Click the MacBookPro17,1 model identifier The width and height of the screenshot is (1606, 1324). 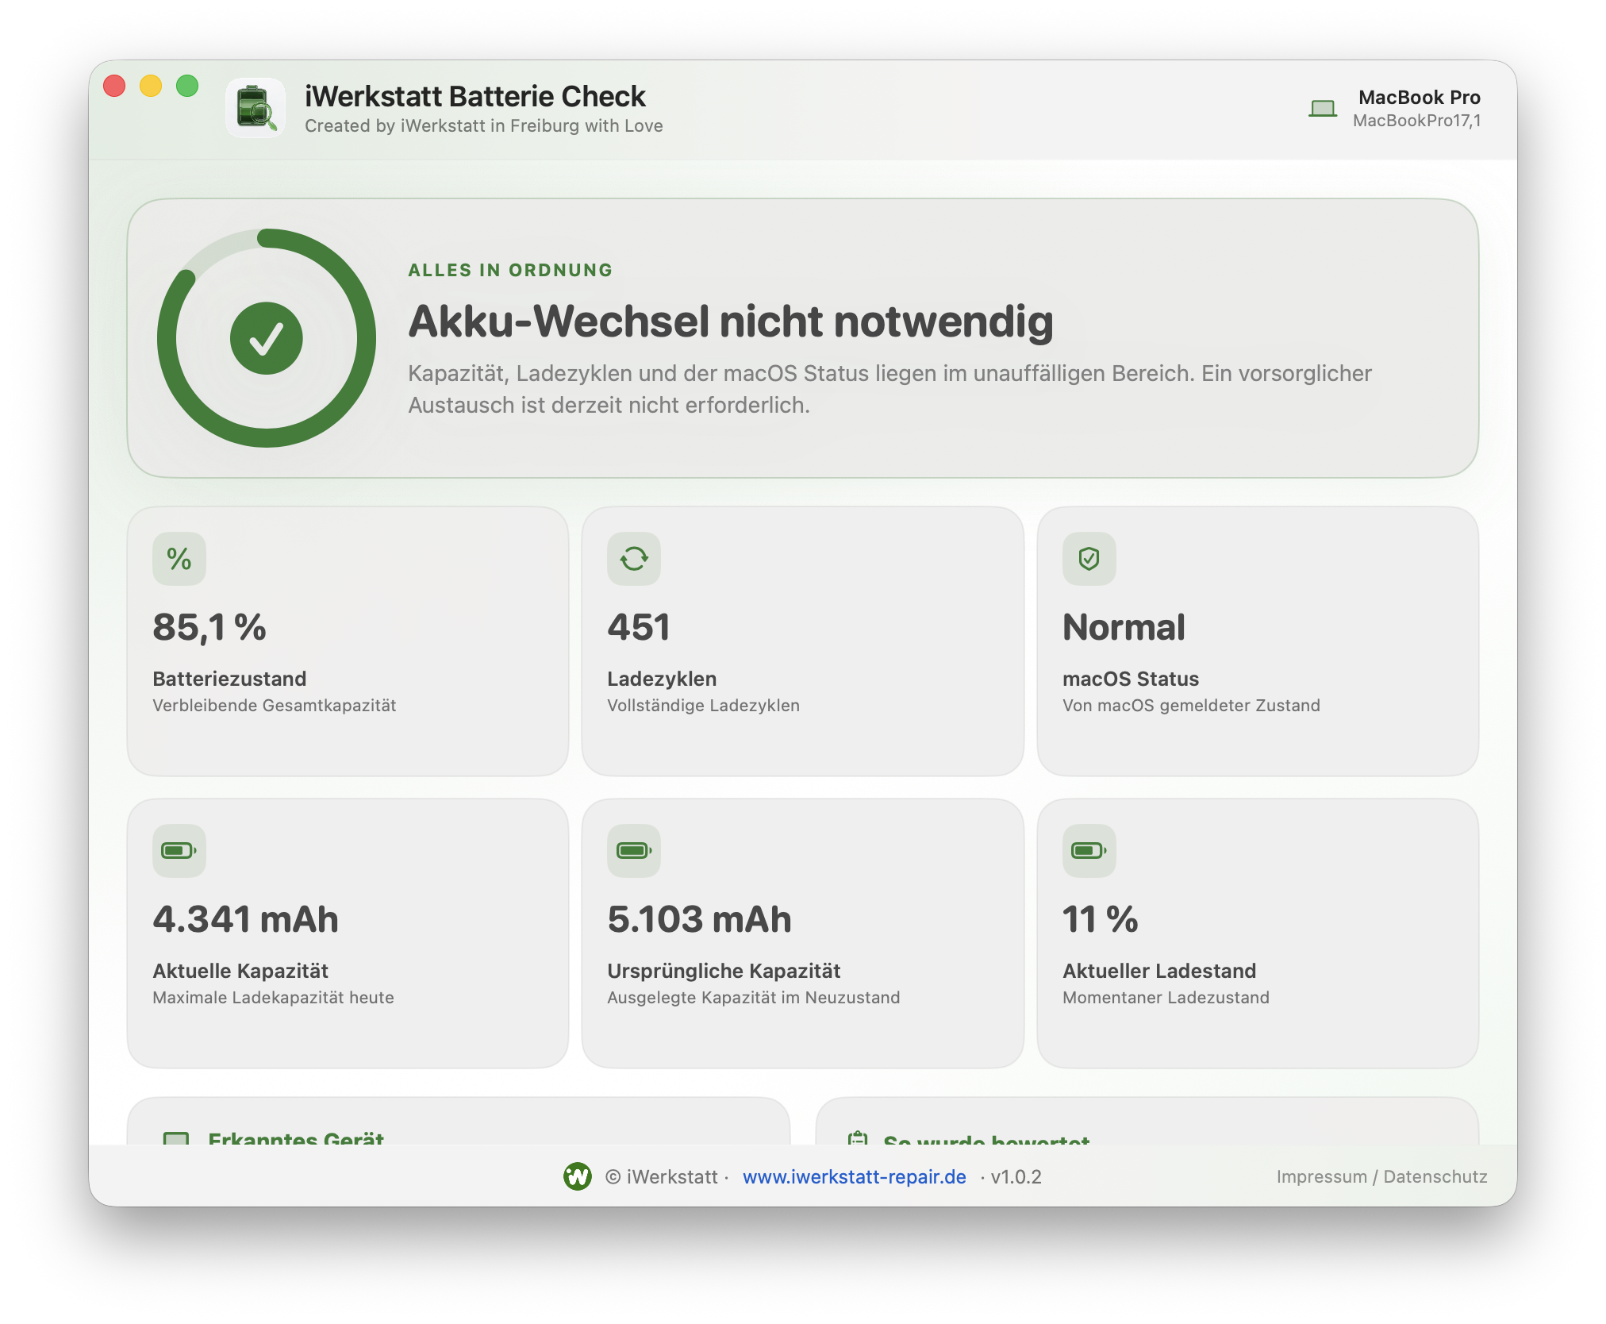pos(1416,121)
